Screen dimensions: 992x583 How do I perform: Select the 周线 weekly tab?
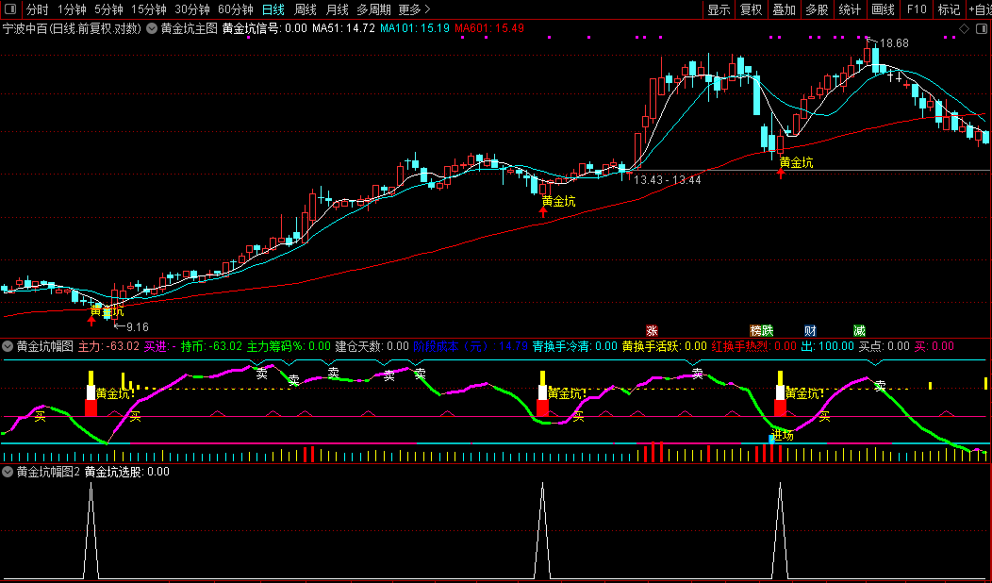305,9
